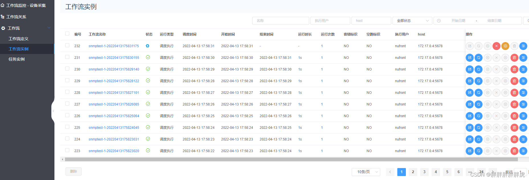The height and width of the screenshot is (180, 529).
Task: Stop running instance 232 with red X icon
Action: (x=497, y=46)
